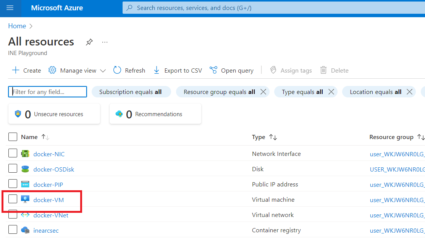
Task: Click the Export to CSV download icon
Action: (x=157, y=70)
